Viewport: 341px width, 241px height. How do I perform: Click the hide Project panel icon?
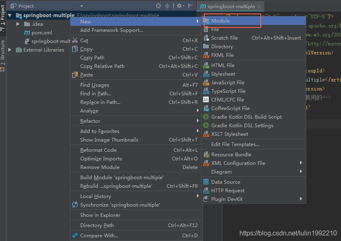point(190,6)
